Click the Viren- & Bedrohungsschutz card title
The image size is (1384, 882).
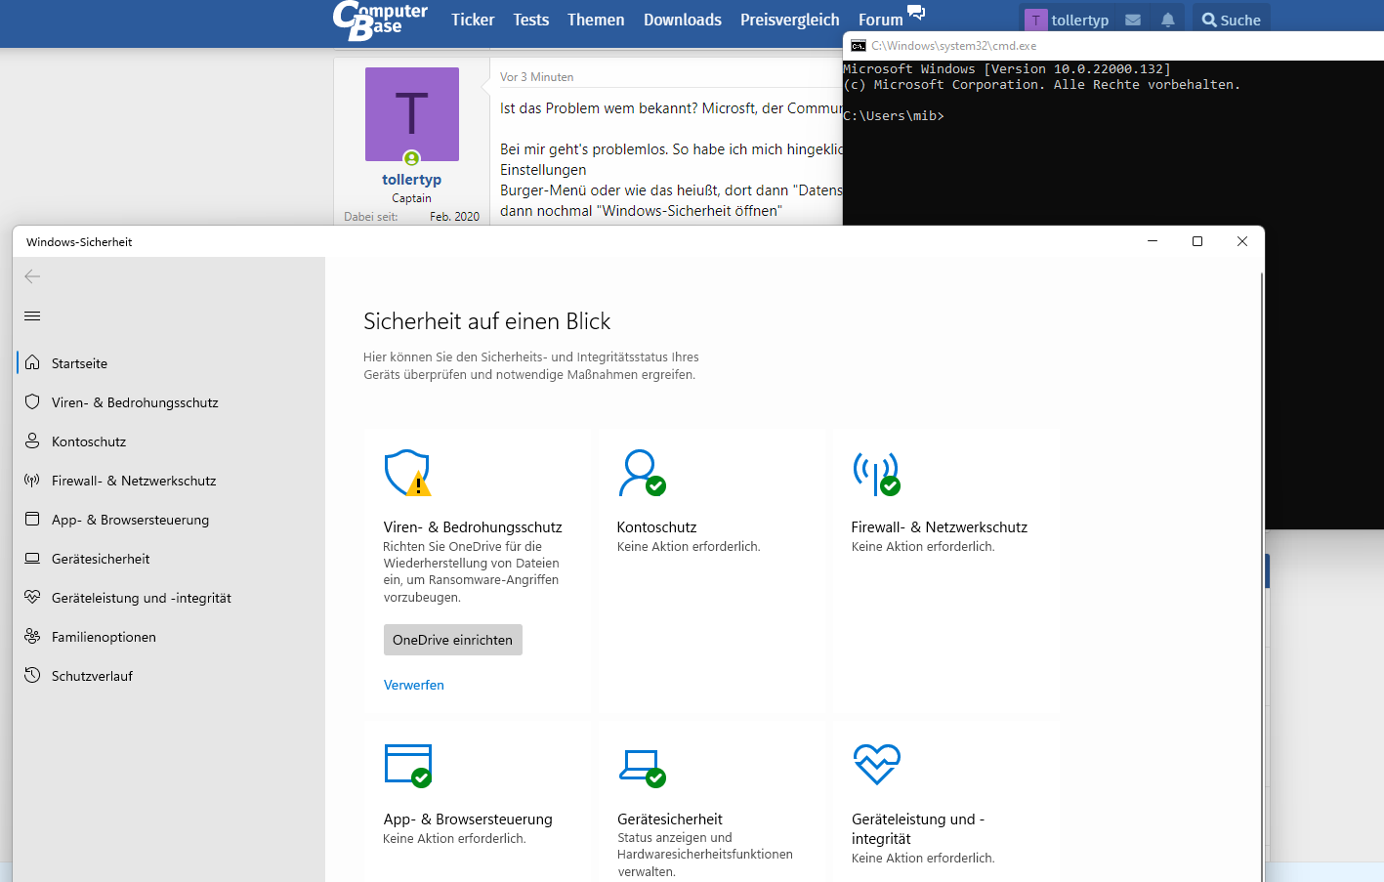(x=473, y=527)
